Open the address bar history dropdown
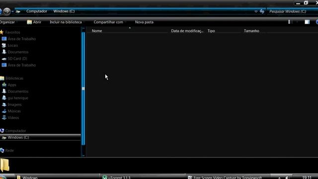 pos(256,11)
